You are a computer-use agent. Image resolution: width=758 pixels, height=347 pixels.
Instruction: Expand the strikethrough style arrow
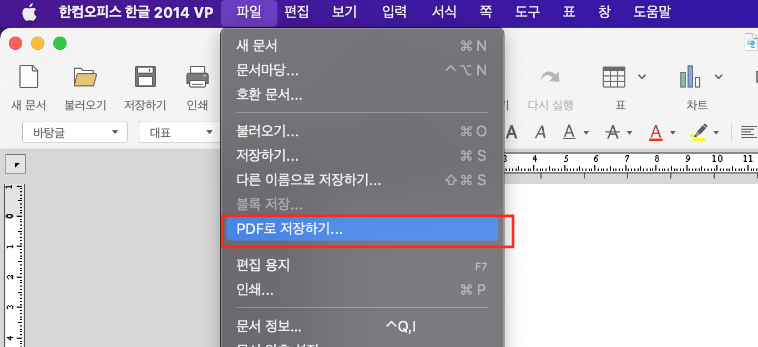tap(629, 132)
